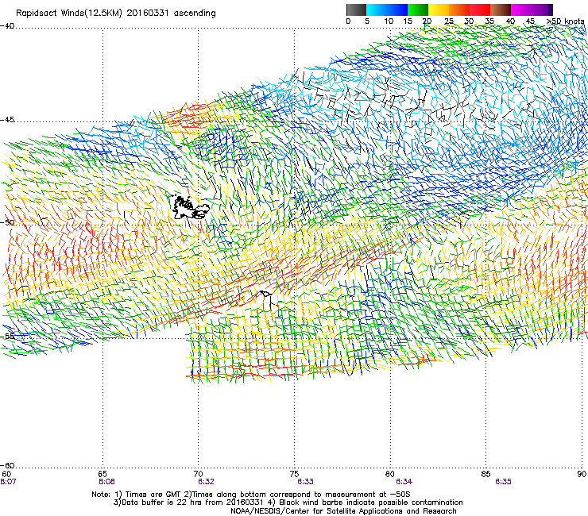Click the cyan 5-10 knots legend swatch
This screenshot has height=516, width=588.
[377, 10]
